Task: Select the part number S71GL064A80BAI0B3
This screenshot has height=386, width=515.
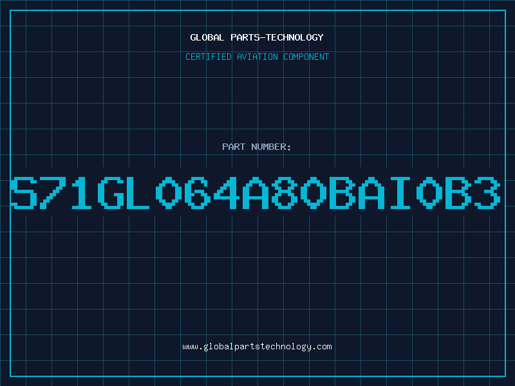Action: [255, 193]
